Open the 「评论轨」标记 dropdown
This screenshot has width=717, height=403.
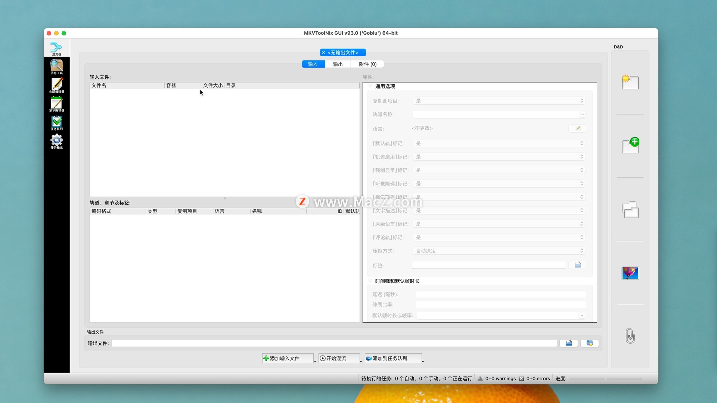click(499, 237)
